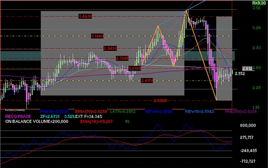The width and height of the screenshot is (268, 168).
Task: Click the EMA(50)=2.8258 readout
Action: [91, 112]
